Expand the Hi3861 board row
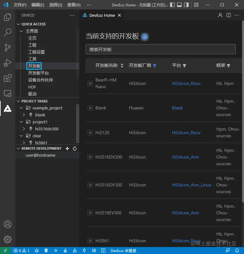 [90, 241]
